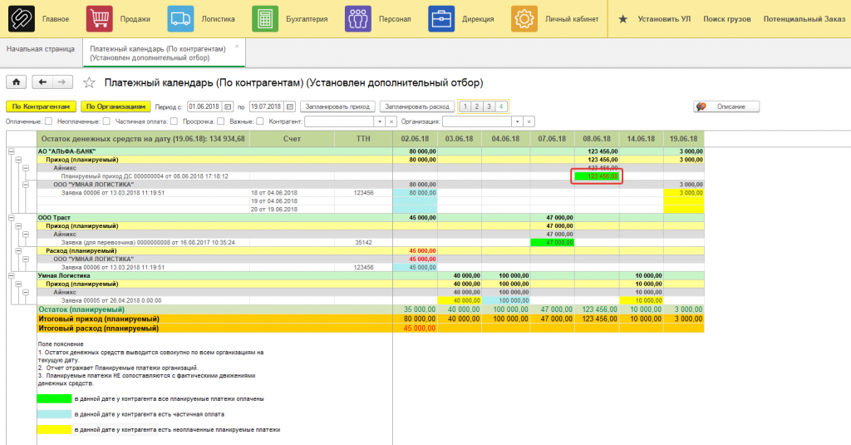851x445 pixels.
Task: Toggle the Оплаченные checkbox
Action: [48, 121]
